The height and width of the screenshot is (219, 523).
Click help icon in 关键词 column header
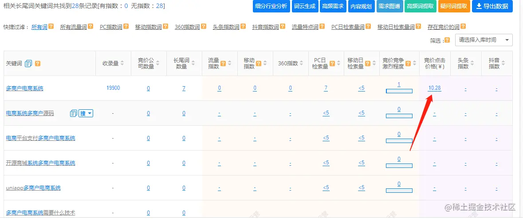38,64
